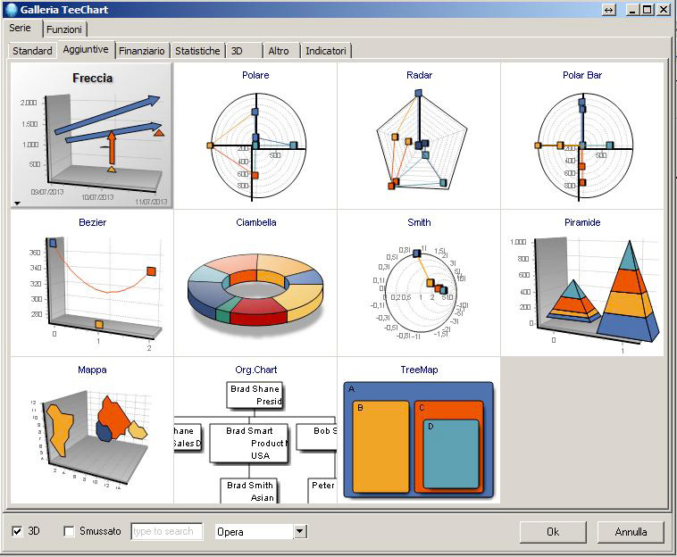
Task: Select the Smith chart type
Action: 419,283
